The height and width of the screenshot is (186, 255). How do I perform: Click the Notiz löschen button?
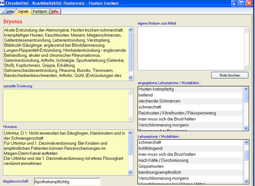[x=229, y=75]
